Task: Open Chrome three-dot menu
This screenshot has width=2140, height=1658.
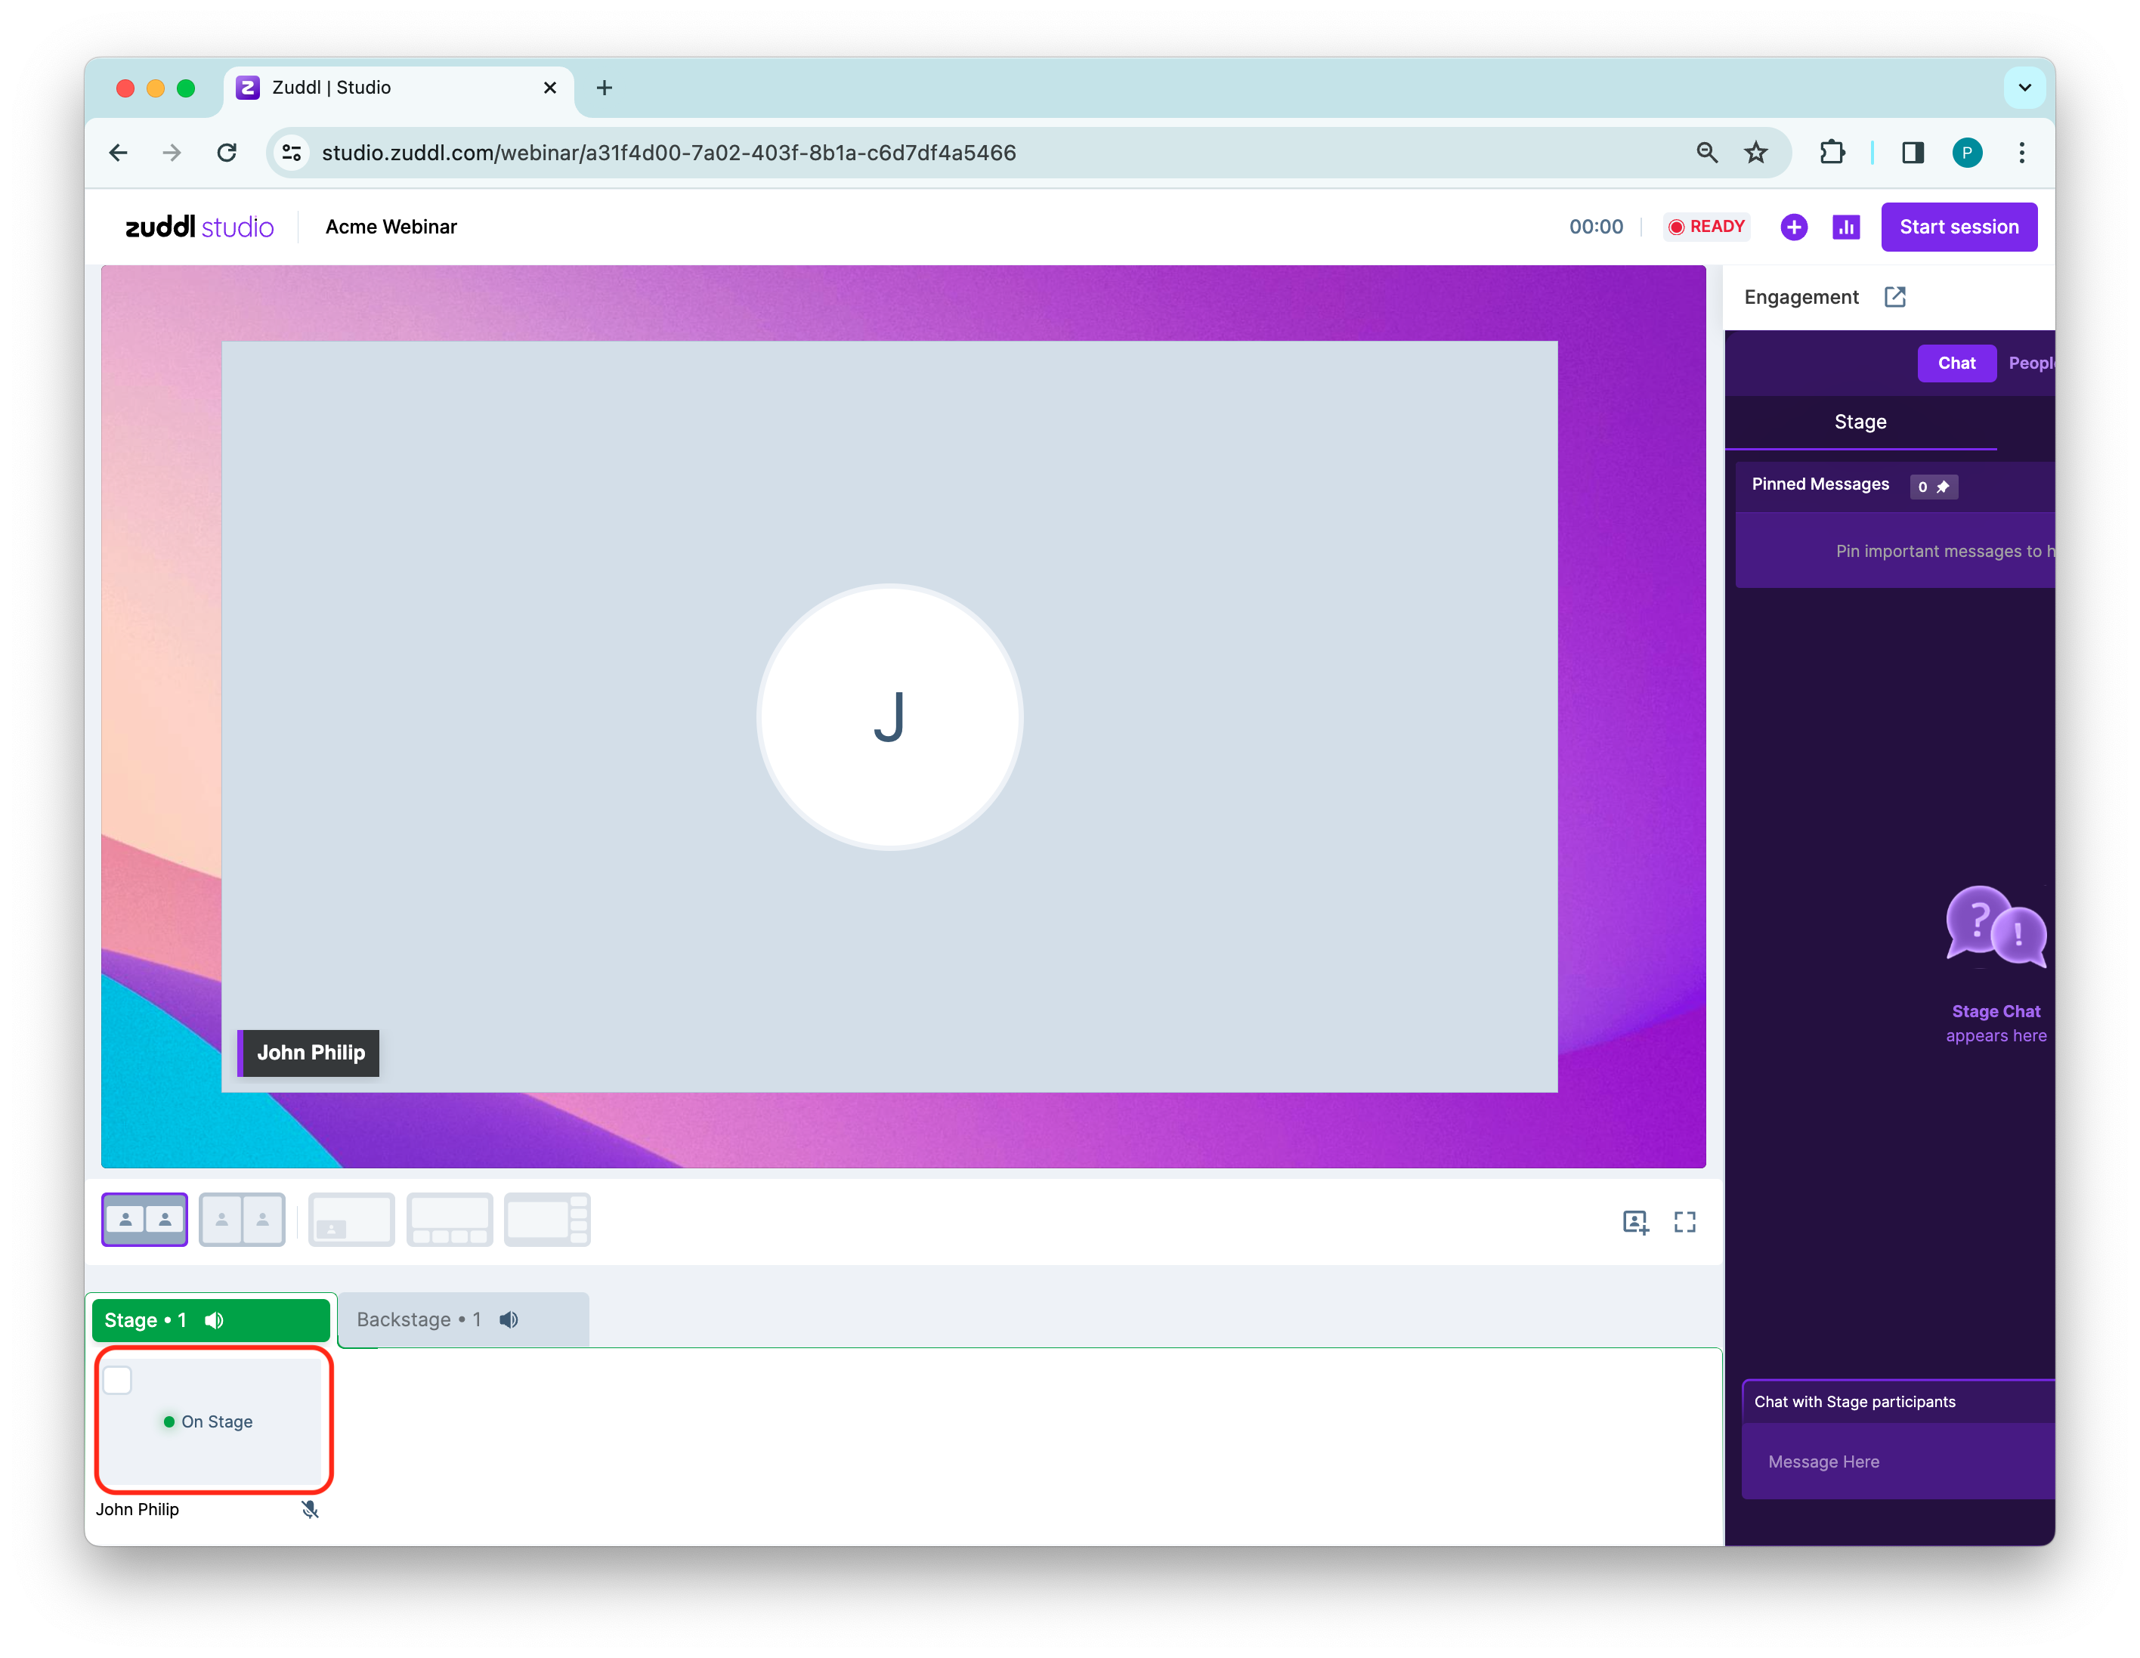Action: point(2021,153)
